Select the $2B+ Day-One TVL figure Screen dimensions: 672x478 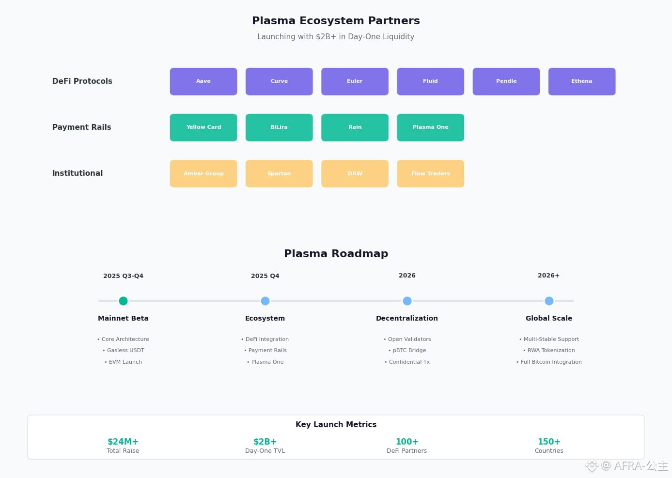pyautogui.click(x=265, y=442)
